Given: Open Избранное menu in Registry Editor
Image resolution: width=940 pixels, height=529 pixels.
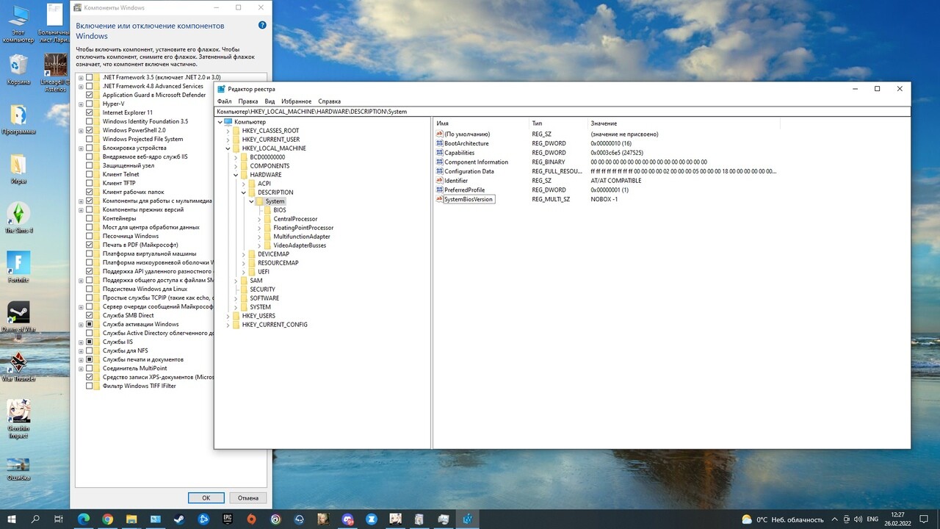Looking at the screenshot, I should (296, 101).
